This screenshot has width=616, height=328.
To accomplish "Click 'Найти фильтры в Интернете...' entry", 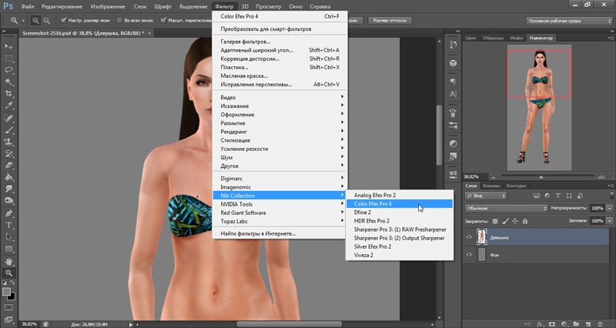I will click(280, 234).
